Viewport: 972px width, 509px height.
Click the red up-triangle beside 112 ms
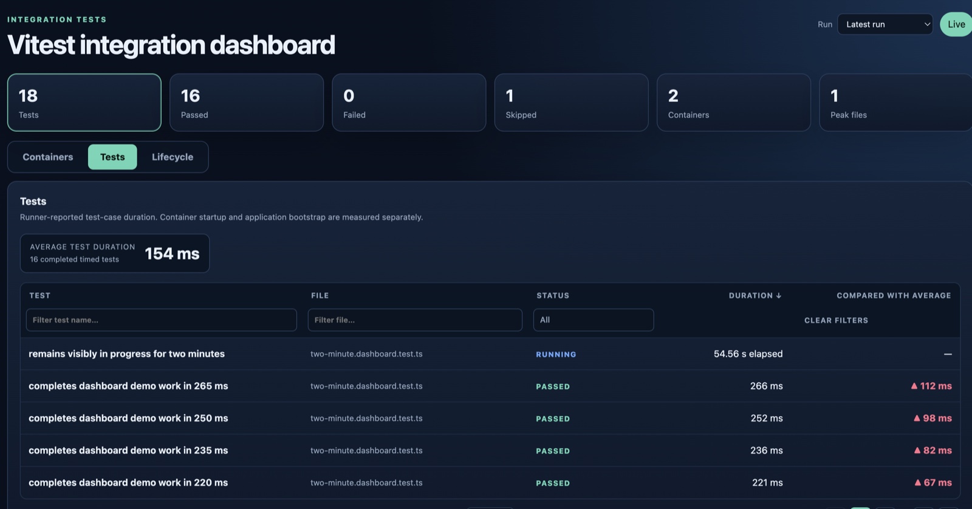[914, 386]
